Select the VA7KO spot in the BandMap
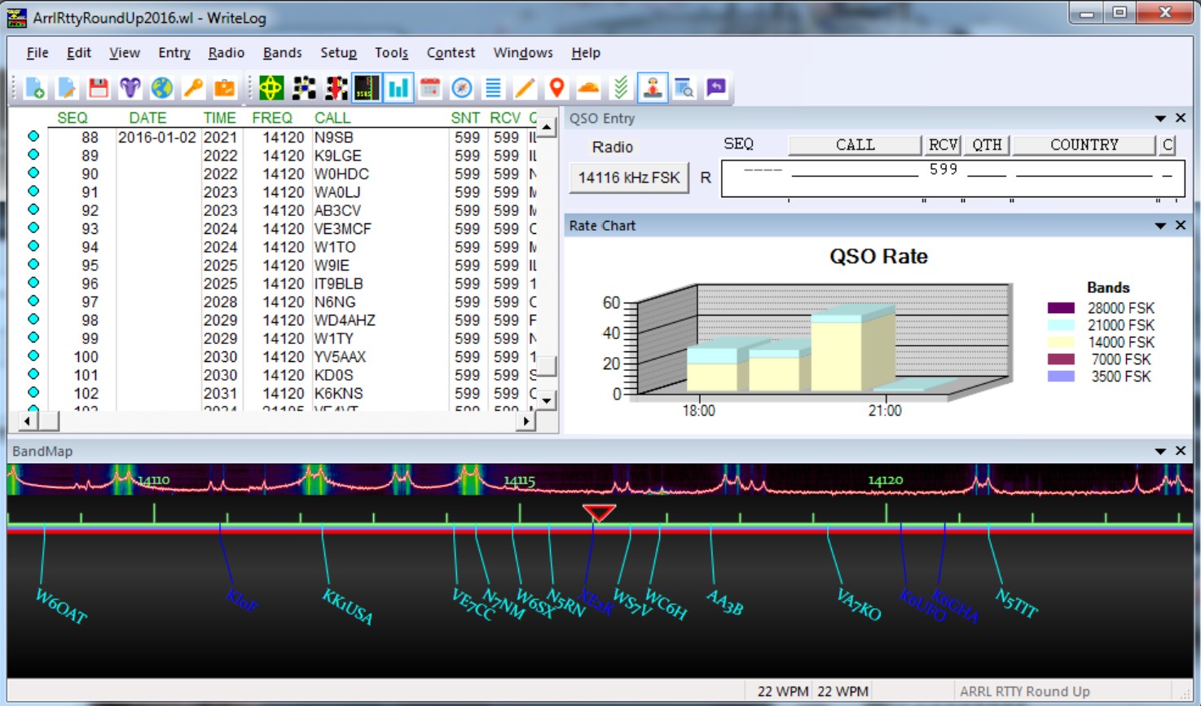The width and height of the screenshot is (1201, 706). [x=859, y=604]
